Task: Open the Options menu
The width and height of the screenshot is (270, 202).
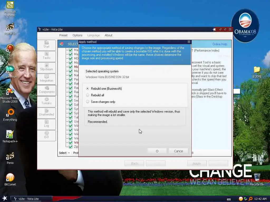Action: click(x=78, y=35)
